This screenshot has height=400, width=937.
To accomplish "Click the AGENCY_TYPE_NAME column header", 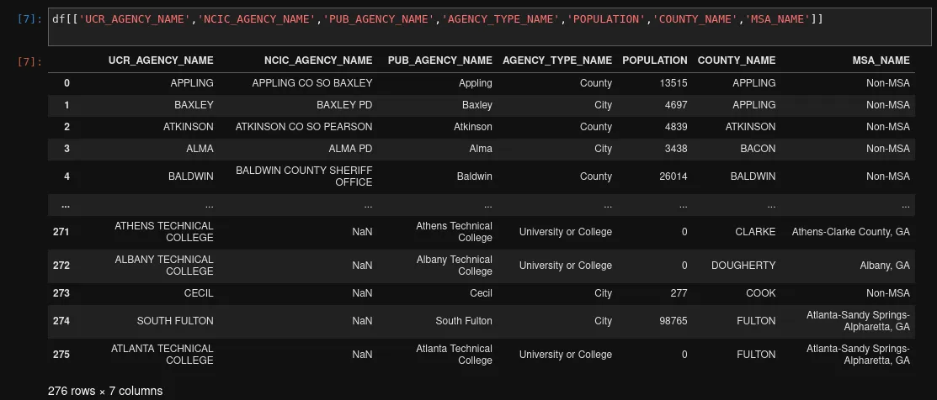I will [x=556, y=61].
